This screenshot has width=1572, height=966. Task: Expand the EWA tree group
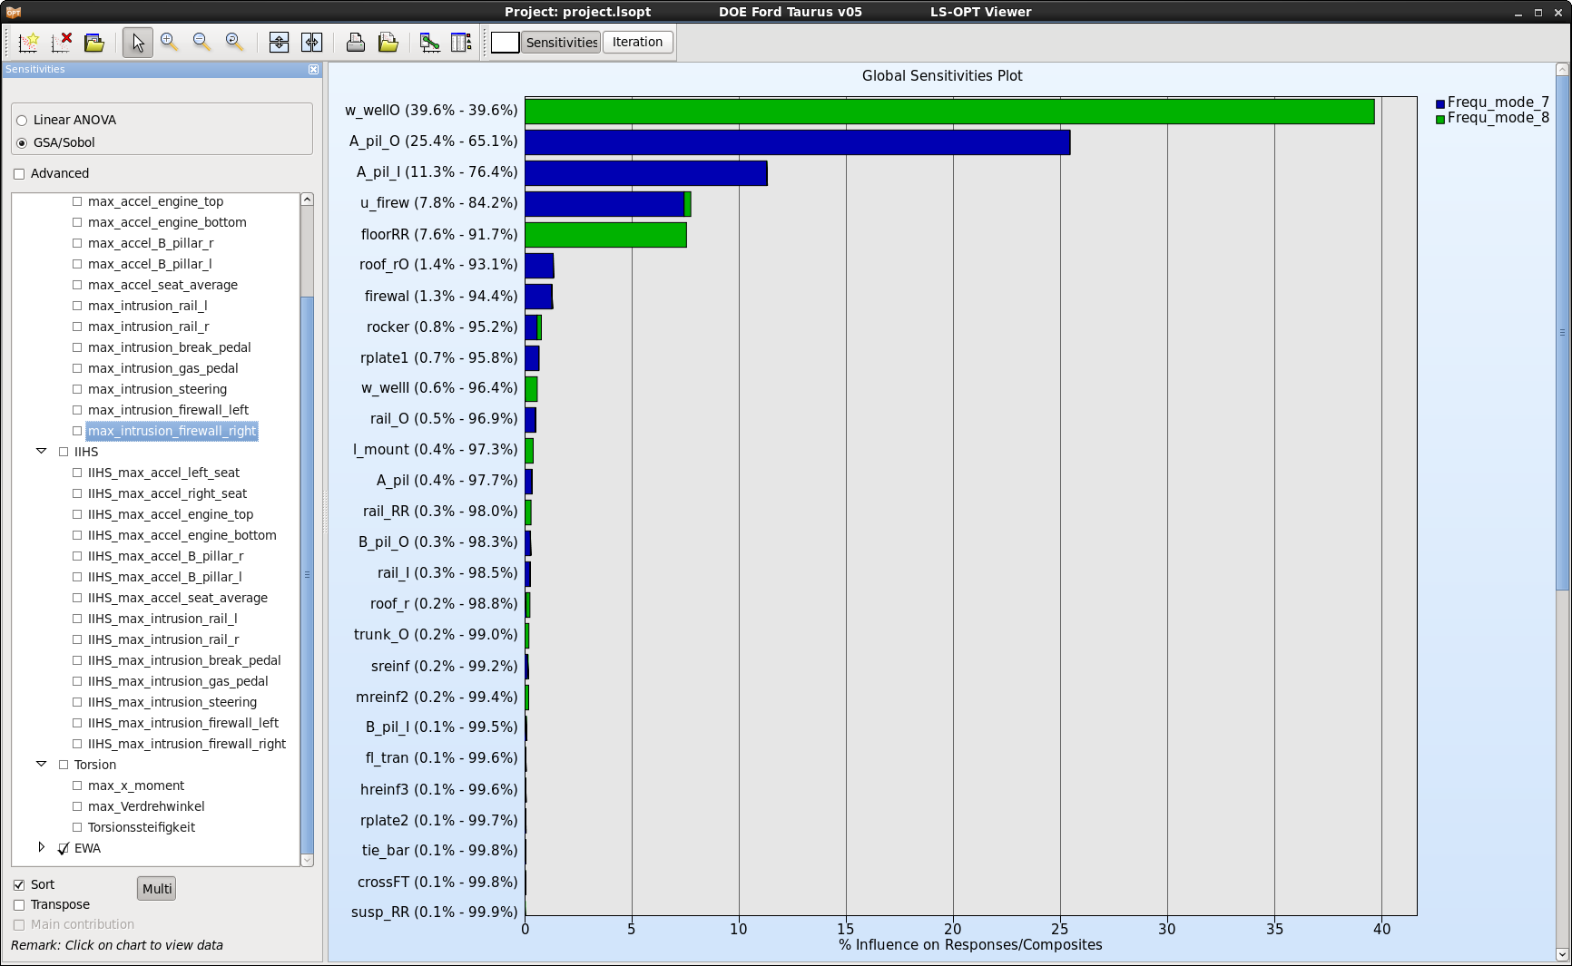(x=42, y=847)
